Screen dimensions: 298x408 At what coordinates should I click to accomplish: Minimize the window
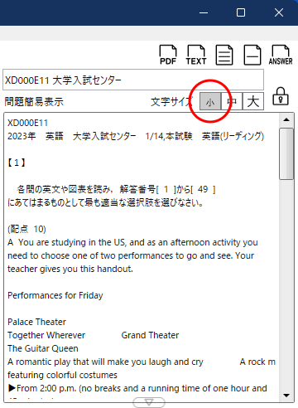point(204,12)
